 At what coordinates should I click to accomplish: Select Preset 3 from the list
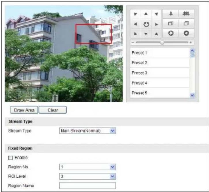(x=159, y=73)
